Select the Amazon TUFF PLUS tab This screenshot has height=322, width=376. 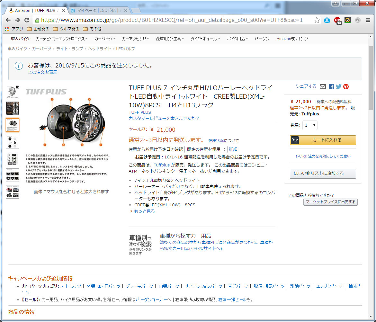[35, 11]
